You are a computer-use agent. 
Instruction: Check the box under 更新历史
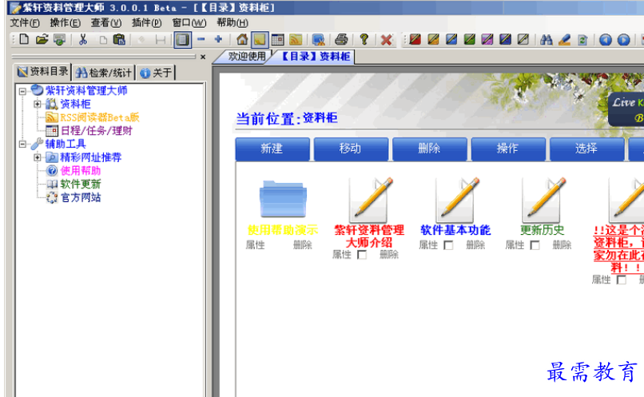(535, 245)
